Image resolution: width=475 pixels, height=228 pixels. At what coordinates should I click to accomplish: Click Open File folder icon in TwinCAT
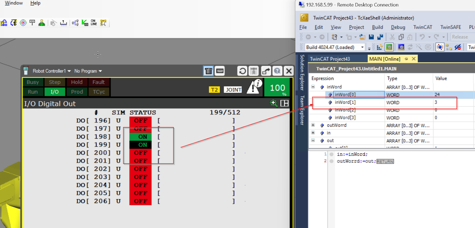coord(362,37)
